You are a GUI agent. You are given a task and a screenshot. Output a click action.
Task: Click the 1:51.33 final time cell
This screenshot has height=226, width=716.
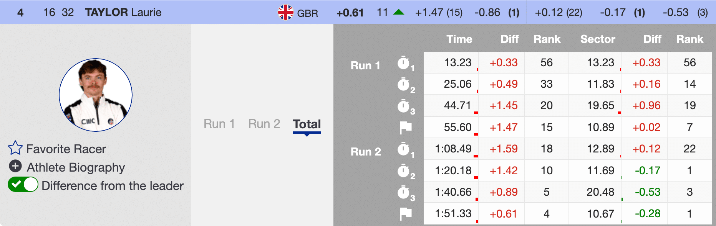[x=453, y=213]
